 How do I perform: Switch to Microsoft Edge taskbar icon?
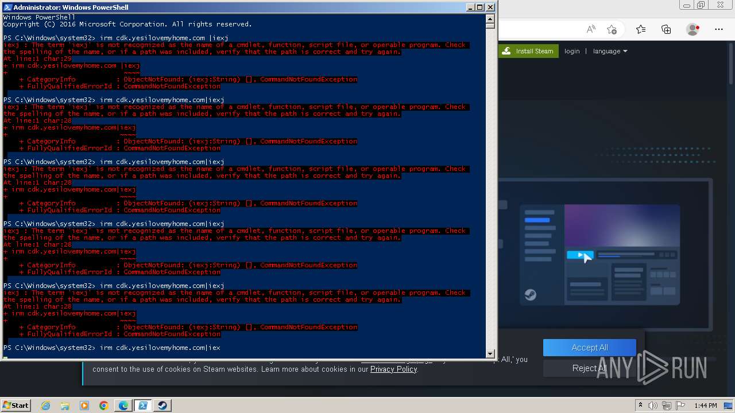click(x=123, y=406)
